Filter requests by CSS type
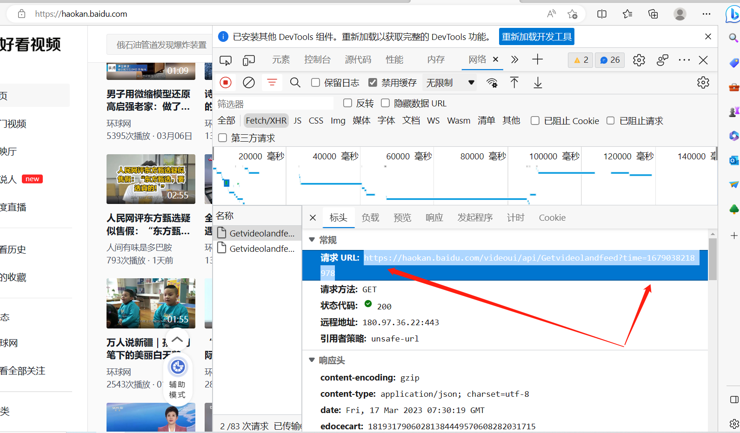The width and height of the screenshot is (740, 433). (316, 121)
